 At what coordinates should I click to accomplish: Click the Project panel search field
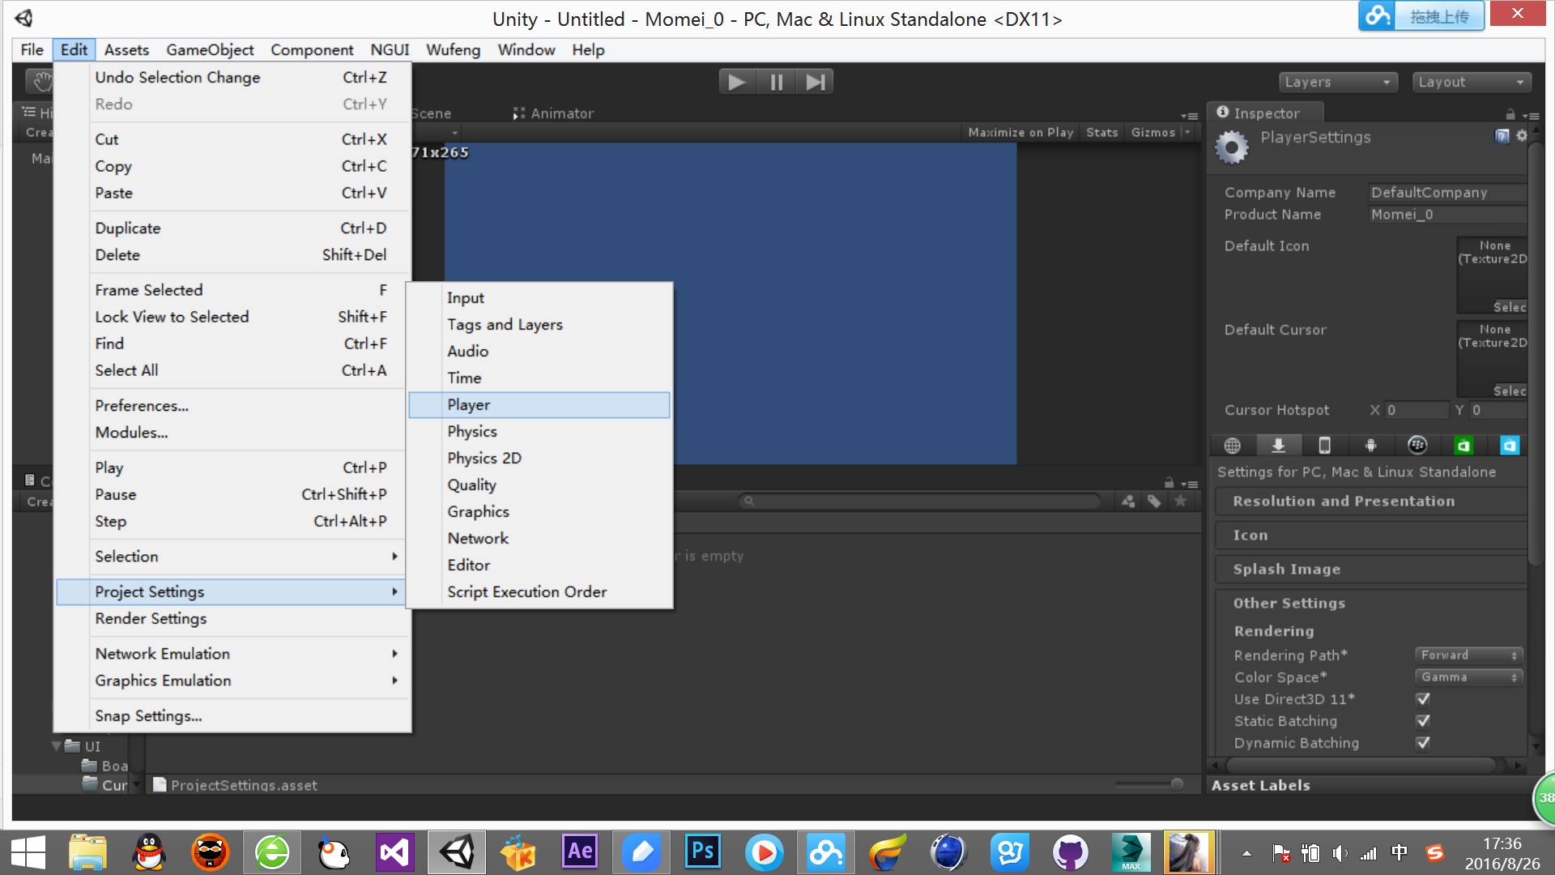click(920, 502)
